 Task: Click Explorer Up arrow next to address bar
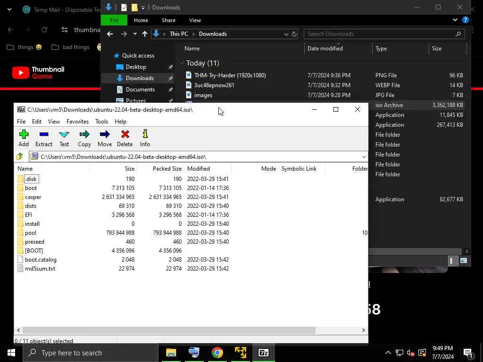144,34
